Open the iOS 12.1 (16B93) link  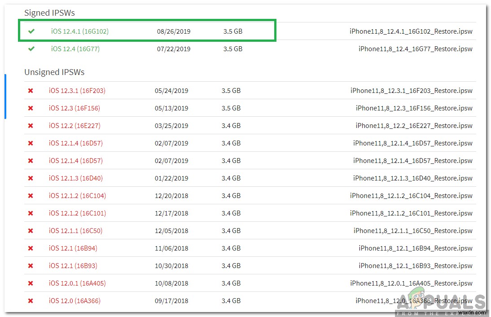(x=73, y=266)
